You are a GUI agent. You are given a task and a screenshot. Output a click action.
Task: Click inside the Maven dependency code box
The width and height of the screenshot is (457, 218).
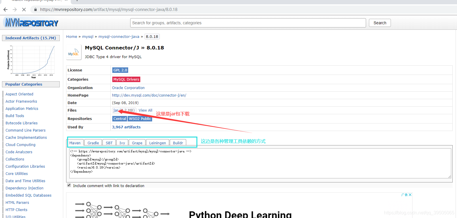[260, 163]
